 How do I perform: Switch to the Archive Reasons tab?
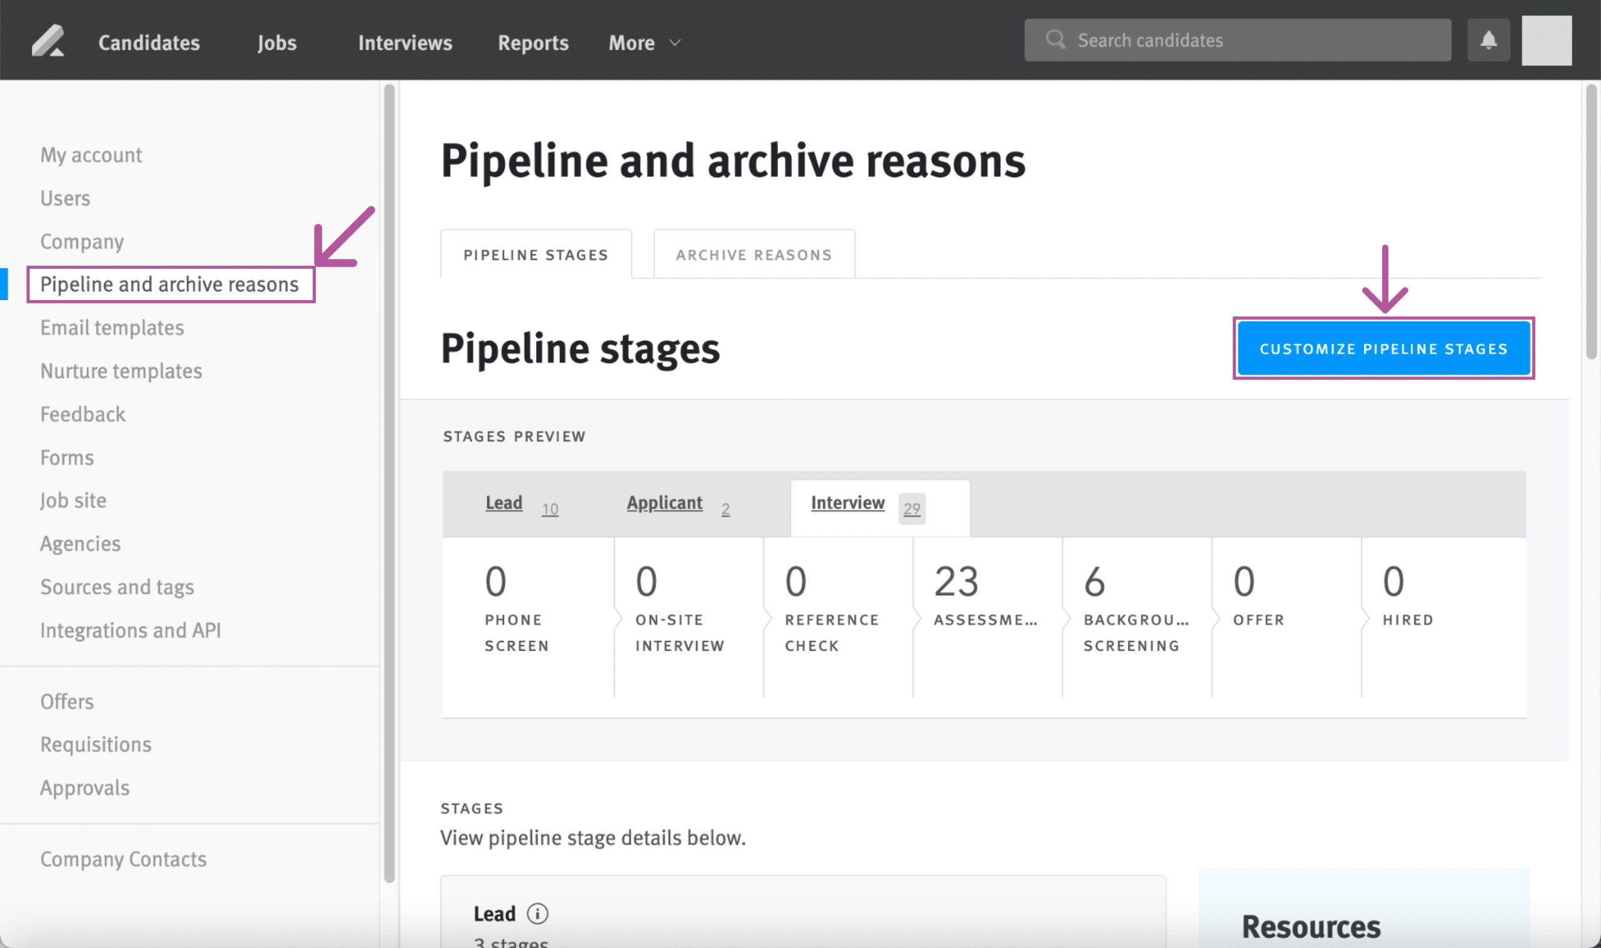tap(754, 255)
